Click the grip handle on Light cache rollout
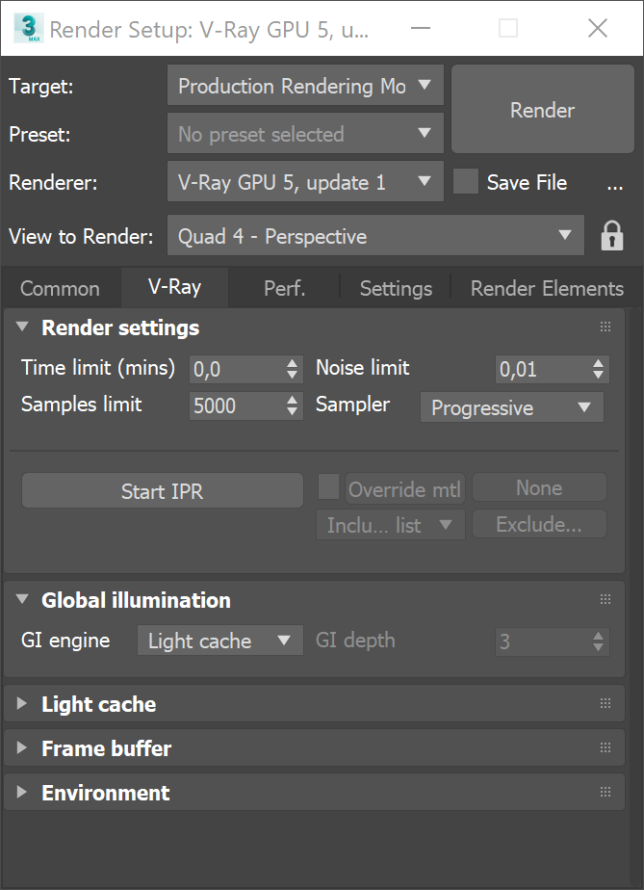 pos(605,702)
